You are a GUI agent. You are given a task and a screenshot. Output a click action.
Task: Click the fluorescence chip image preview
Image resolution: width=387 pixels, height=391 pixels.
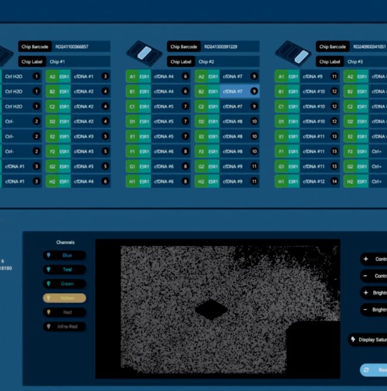point(217,308)
